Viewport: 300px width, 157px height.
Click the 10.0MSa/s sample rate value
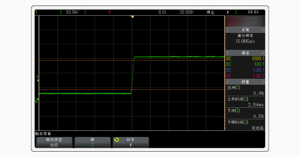[x=245, y=41]
